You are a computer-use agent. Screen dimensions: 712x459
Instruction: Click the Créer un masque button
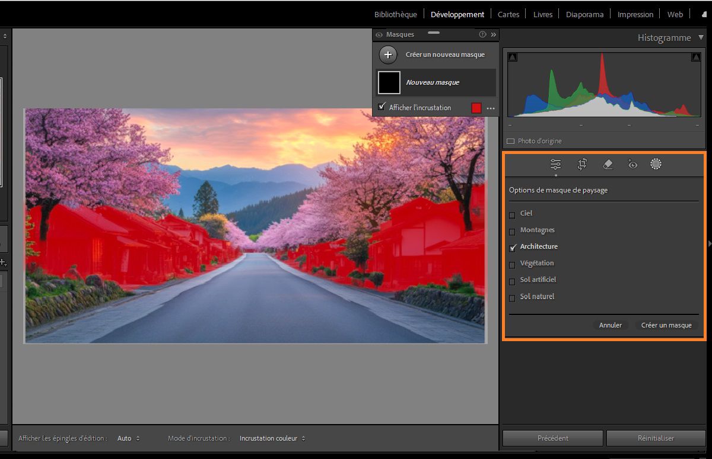[x=666, y=325]
